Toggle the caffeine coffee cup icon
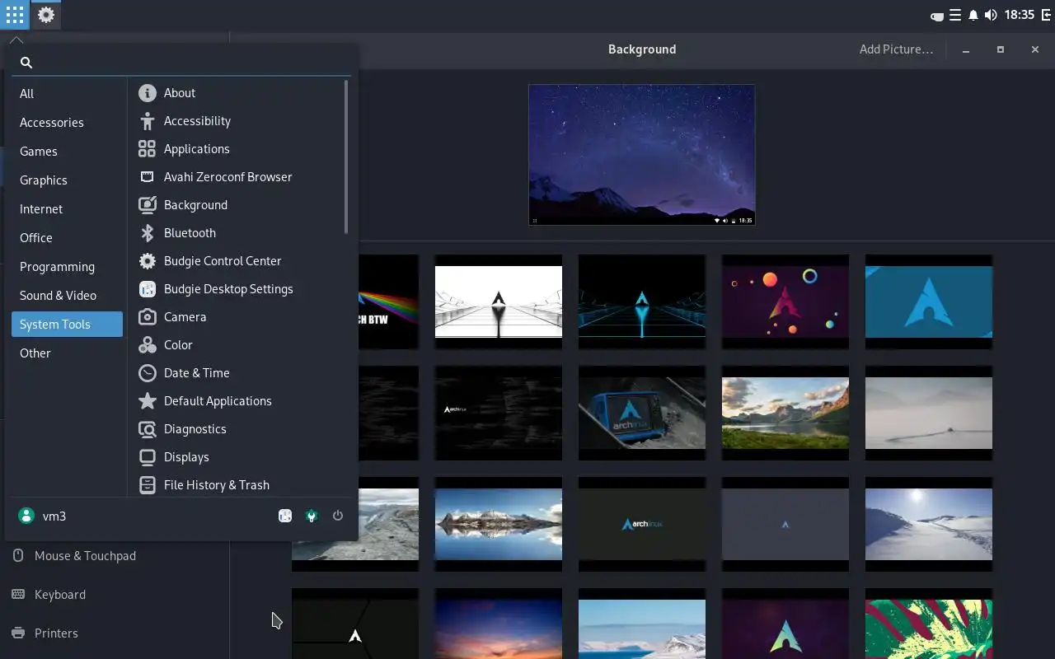 (937, 16)
